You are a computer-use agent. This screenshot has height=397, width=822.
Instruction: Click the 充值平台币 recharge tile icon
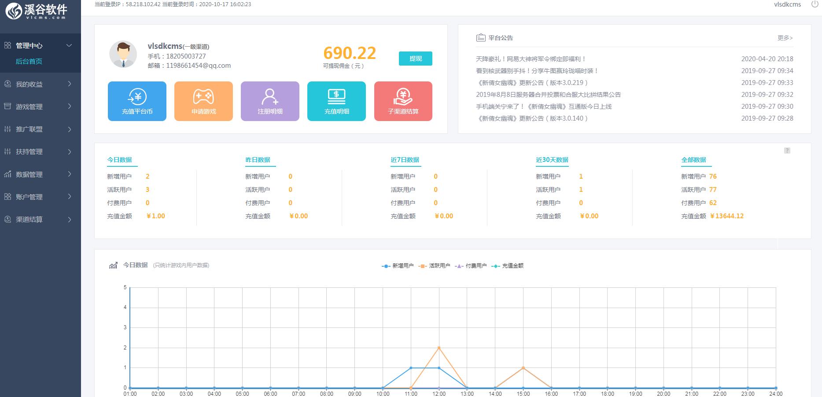point(137,97)
